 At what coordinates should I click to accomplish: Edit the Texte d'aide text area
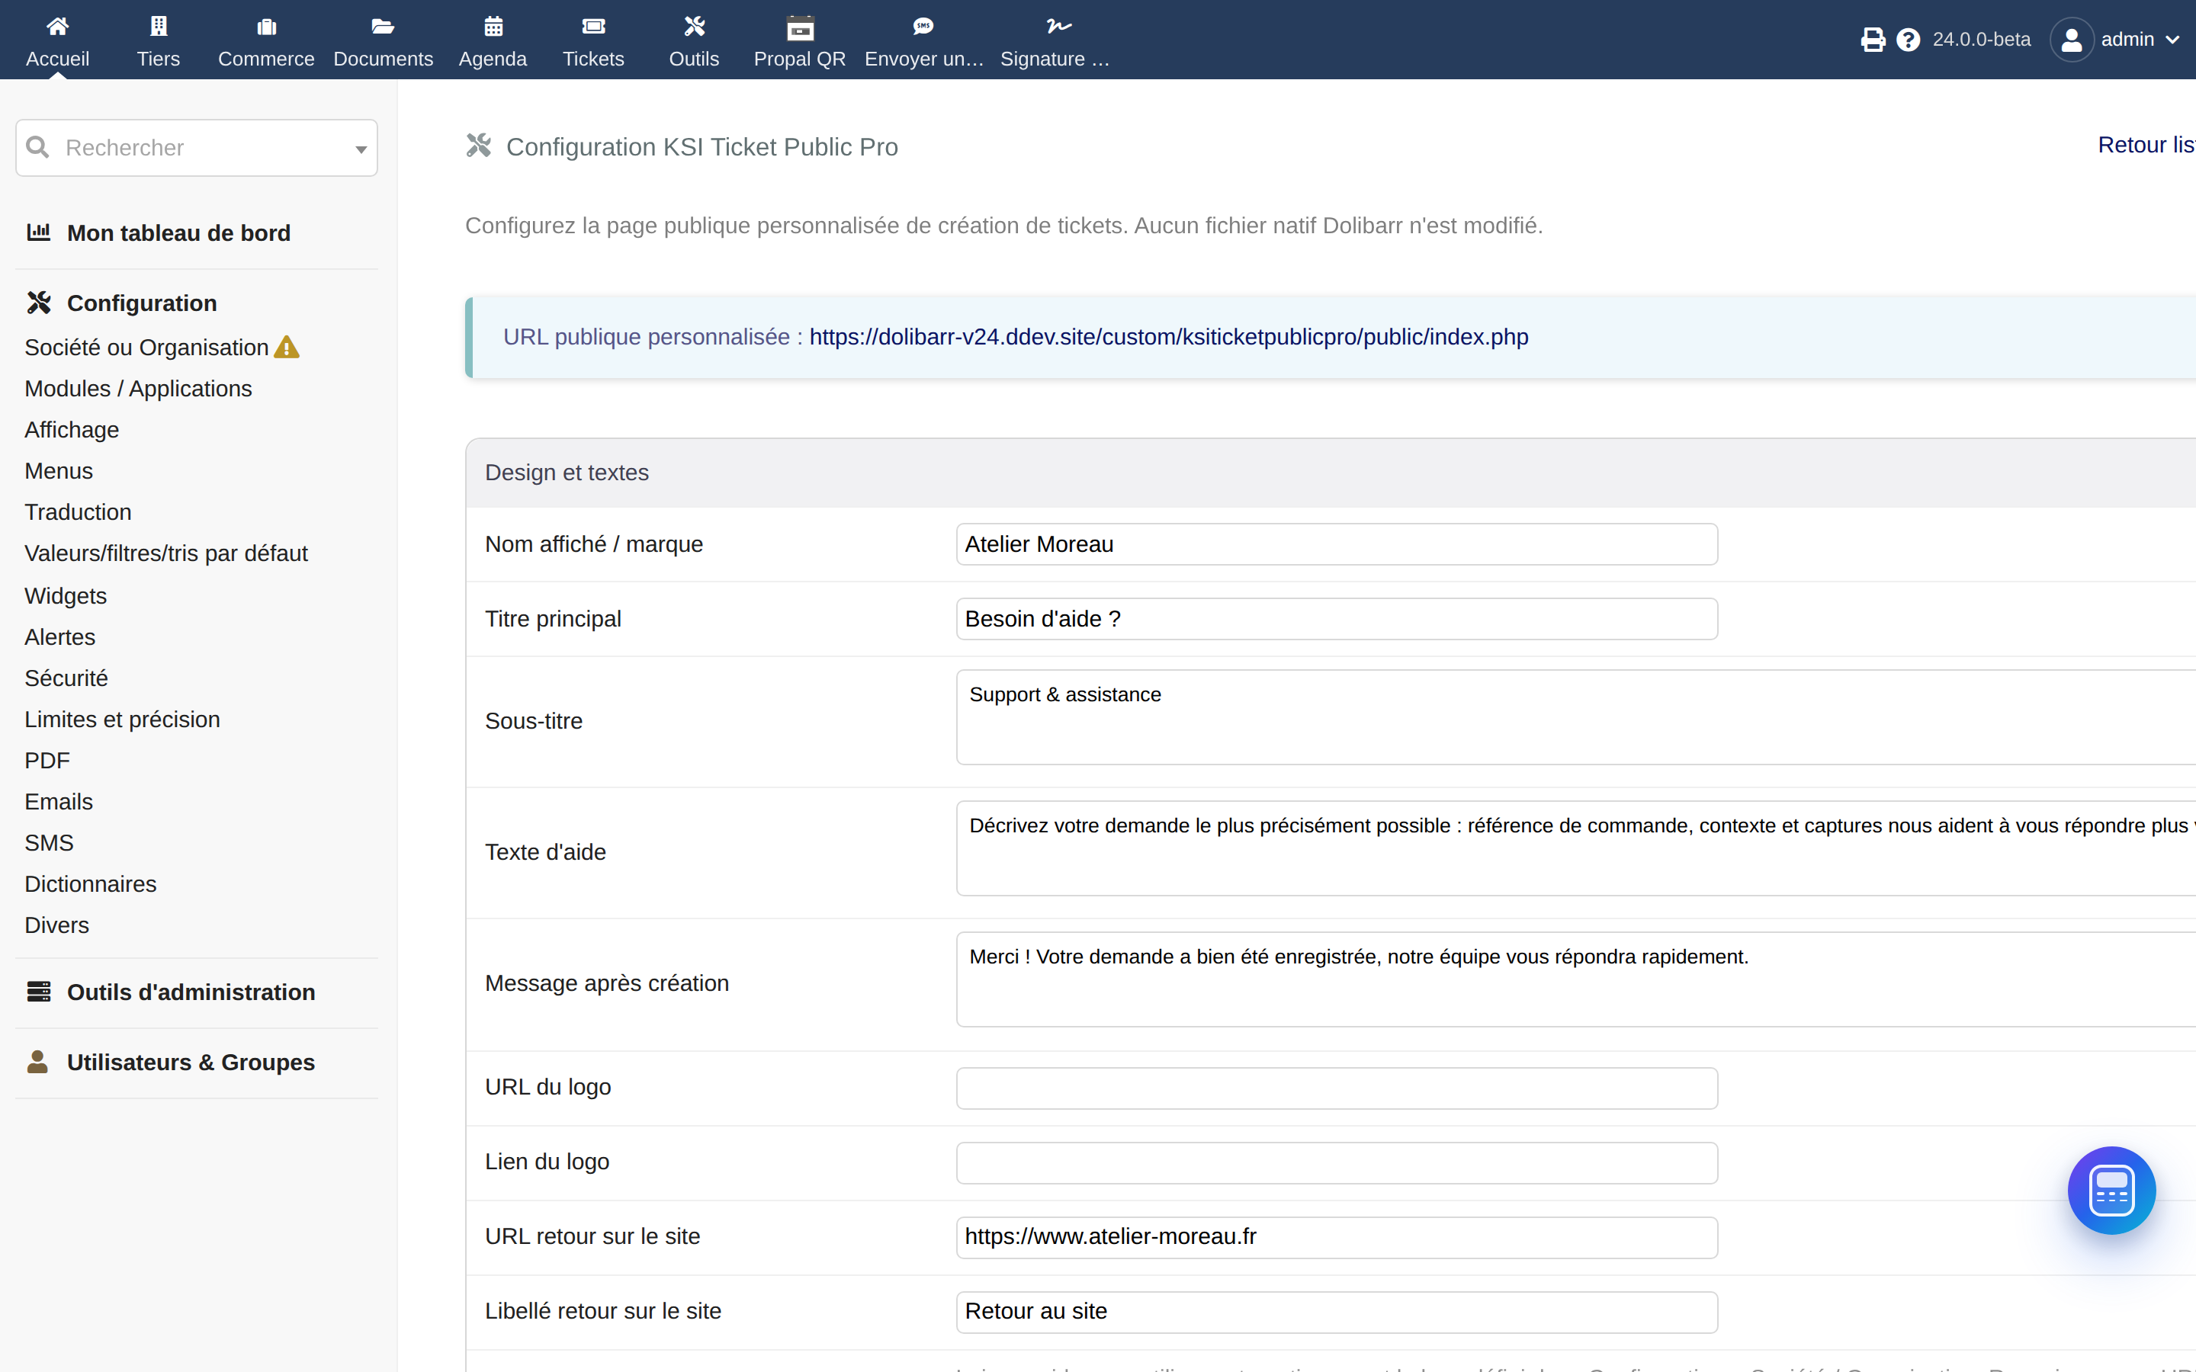click(1576, 848)
